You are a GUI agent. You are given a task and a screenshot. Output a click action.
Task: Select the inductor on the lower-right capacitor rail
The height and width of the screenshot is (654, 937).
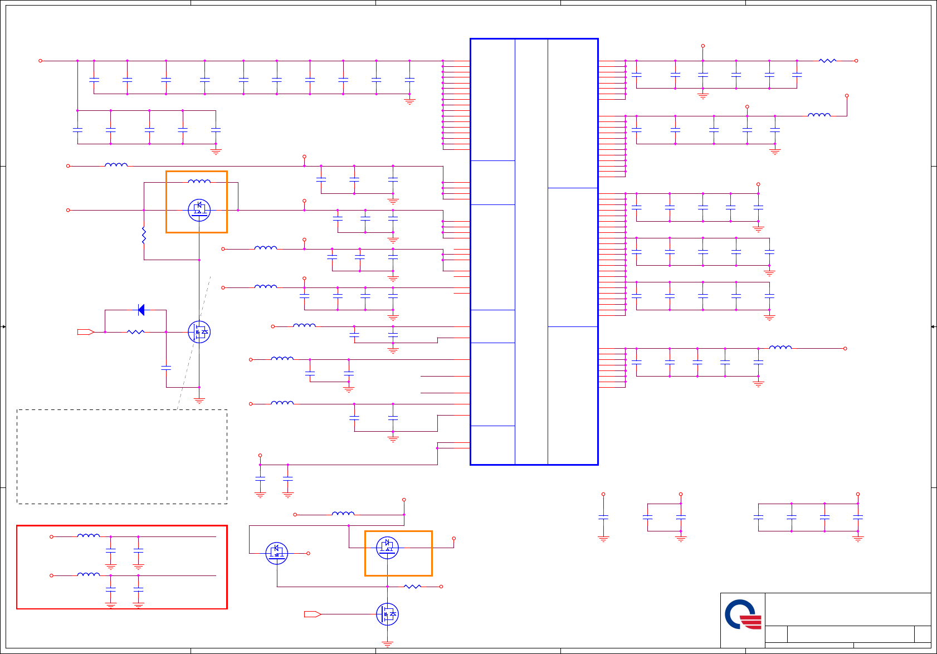pyautogui.click(x=780, y=348)
